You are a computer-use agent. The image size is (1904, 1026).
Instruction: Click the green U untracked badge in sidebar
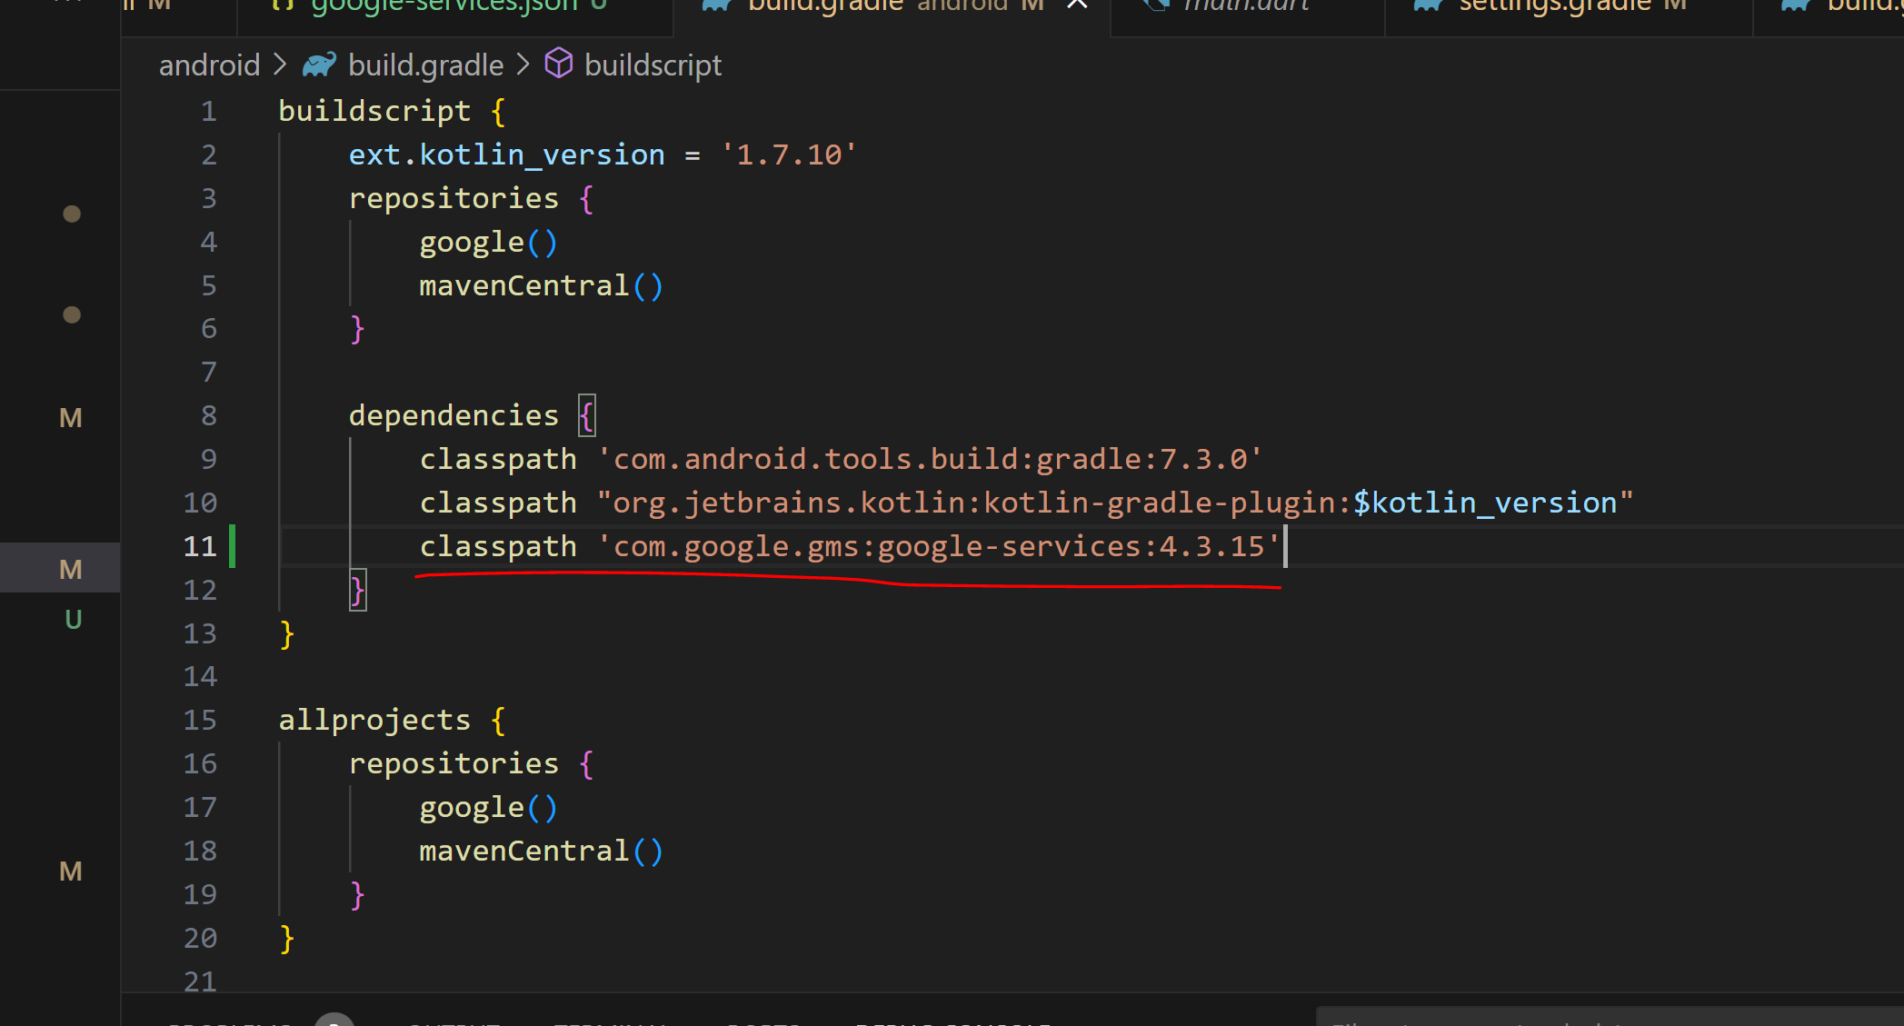point(74,620)
